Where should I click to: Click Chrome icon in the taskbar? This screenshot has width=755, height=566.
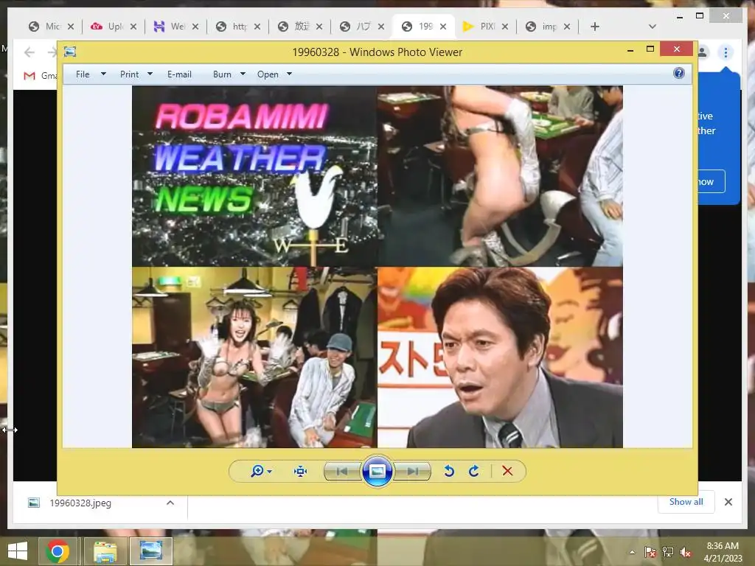[x=58, y=551]
